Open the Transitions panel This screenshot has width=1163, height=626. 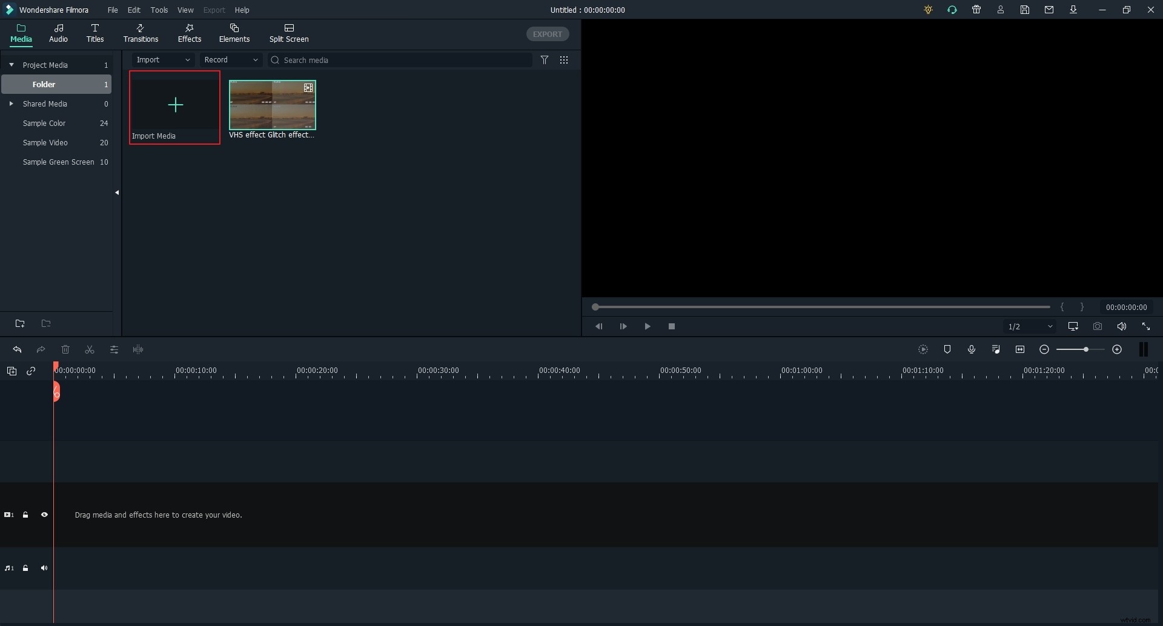[x=141, y=33]
